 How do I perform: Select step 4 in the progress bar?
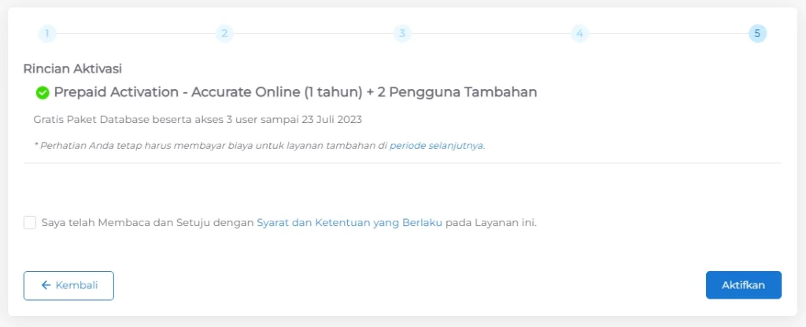[x=579, y=33]
